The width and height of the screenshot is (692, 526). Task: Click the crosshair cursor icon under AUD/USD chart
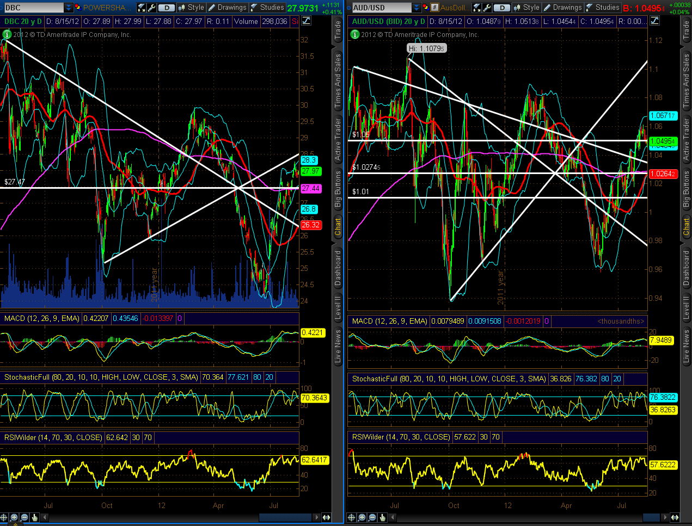click(351, 517)
